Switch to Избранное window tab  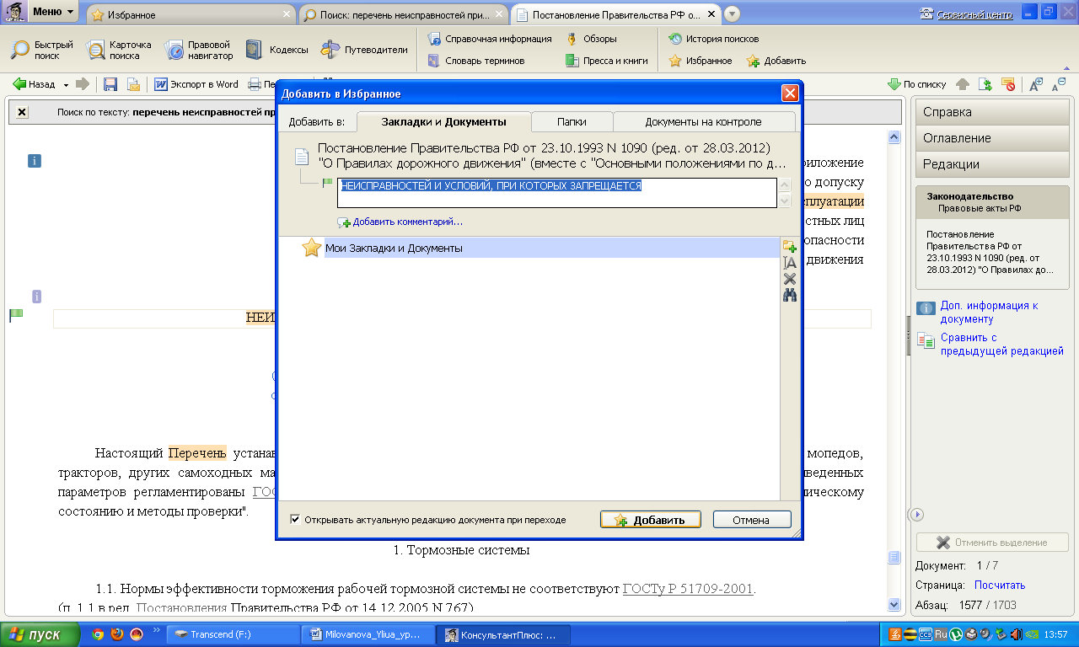191,14
